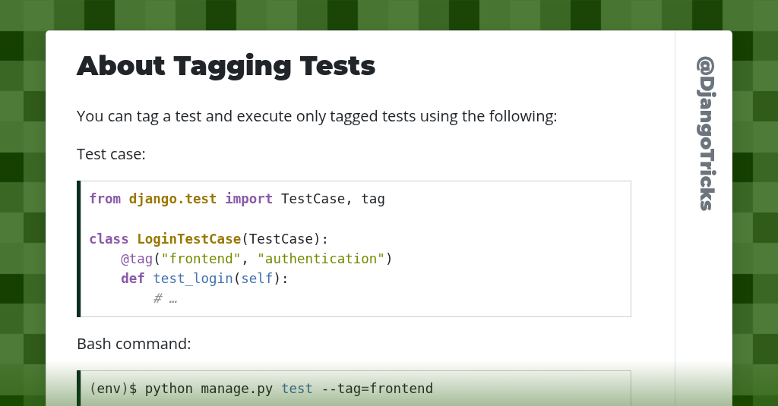Click the "authentication" string in the code
Viewport: 778px width, 406px height.
(321, 259)
